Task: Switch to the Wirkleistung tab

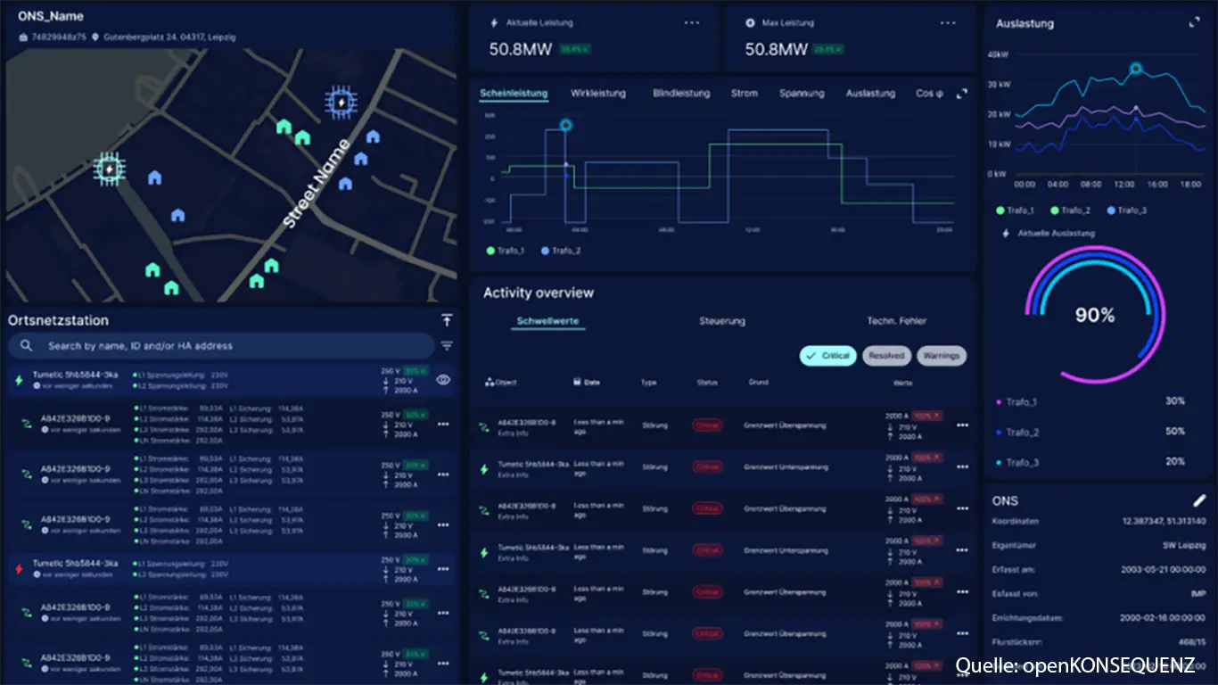Action: tap(598, 94)
